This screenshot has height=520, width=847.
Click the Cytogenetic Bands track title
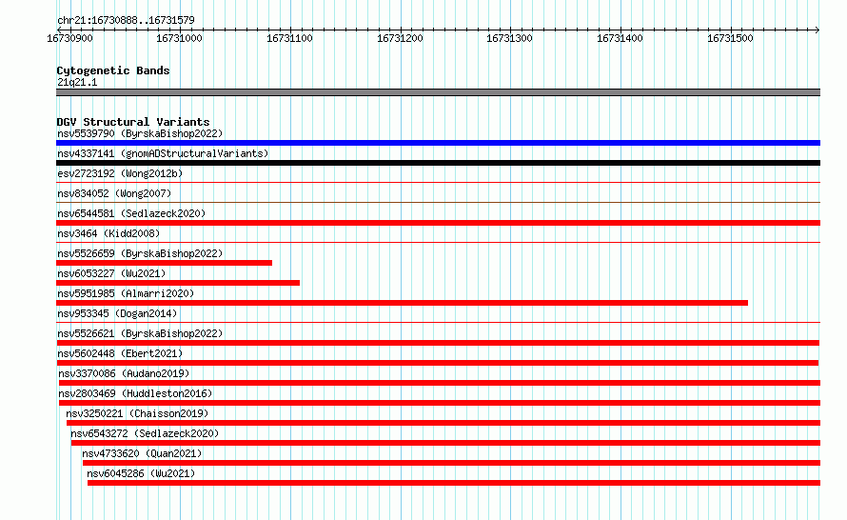click(113, 70)
